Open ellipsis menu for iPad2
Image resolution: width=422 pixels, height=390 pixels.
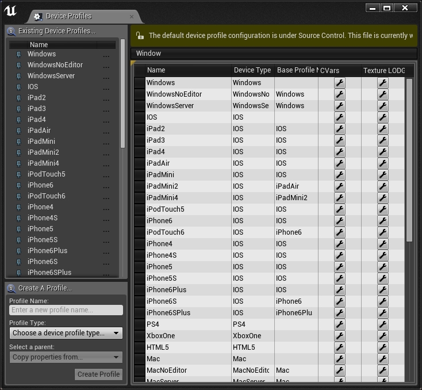tap(106, 100)
